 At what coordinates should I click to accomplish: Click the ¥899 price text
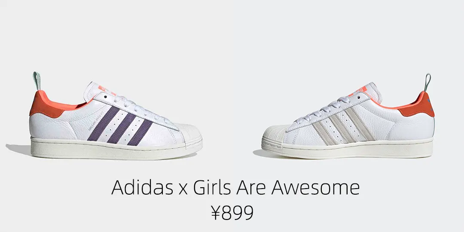232,213
